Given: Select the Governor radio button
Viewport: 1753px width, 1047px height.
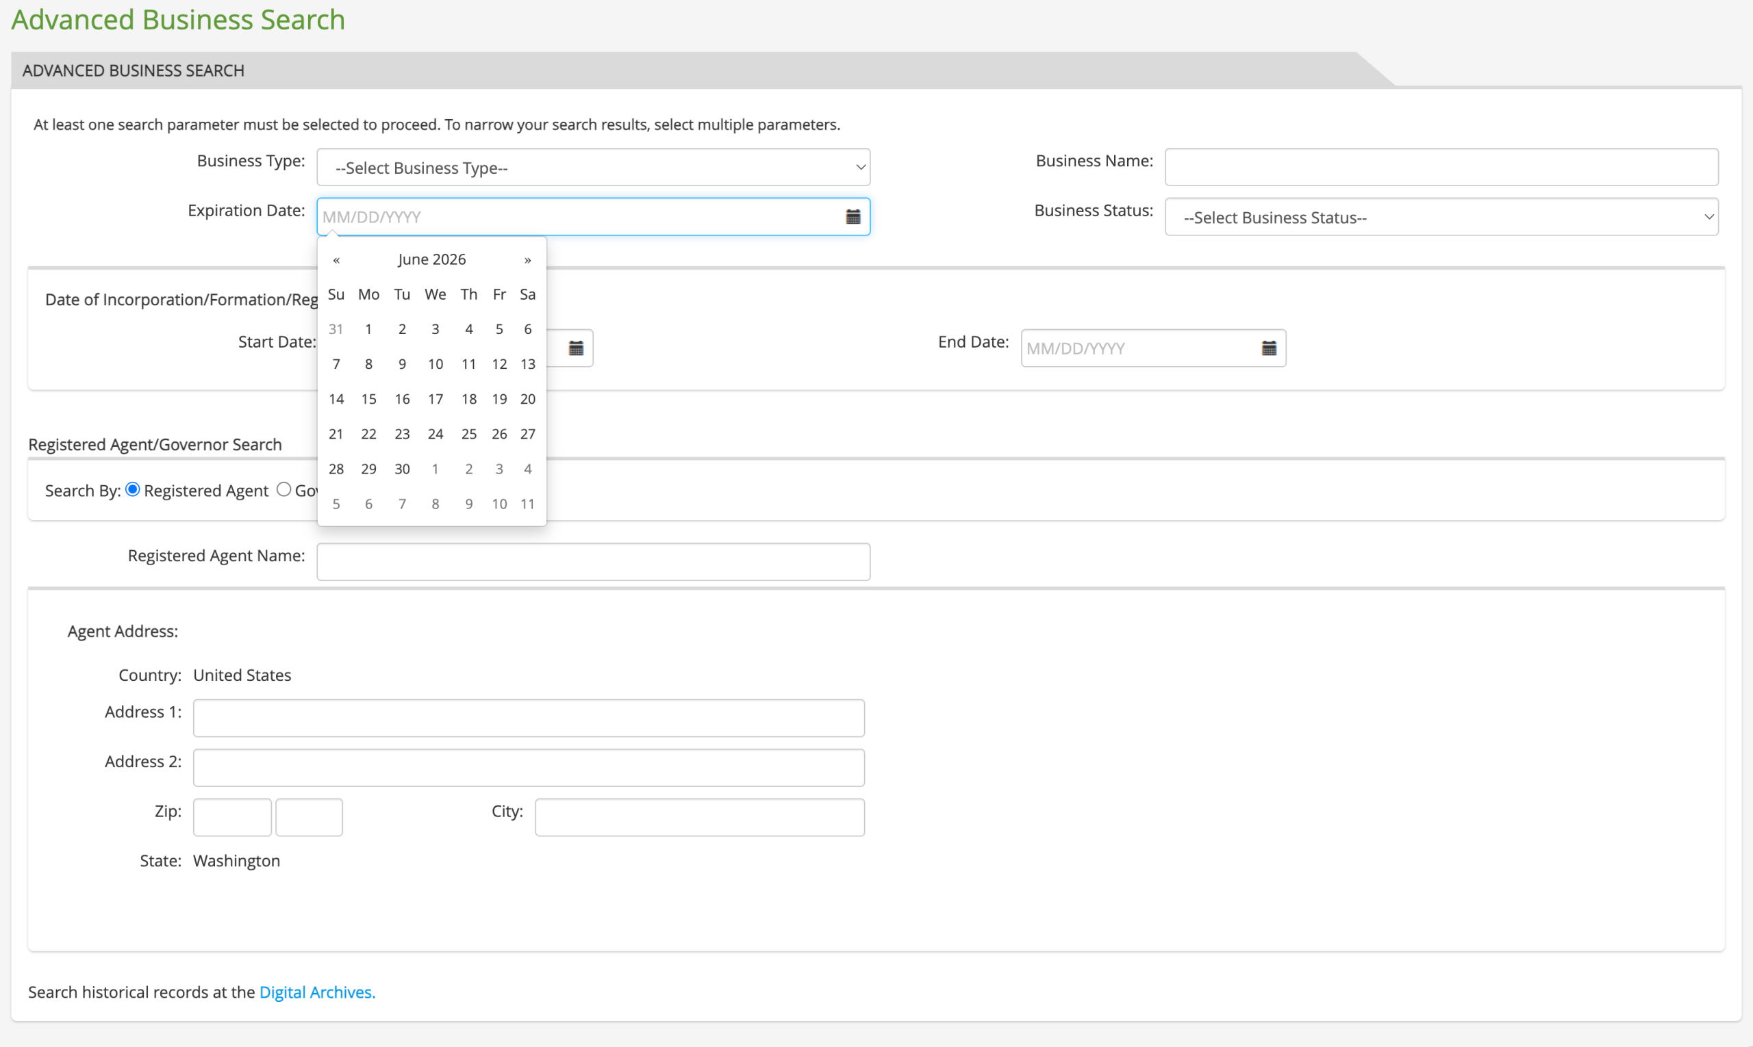Looking at the screenshot, I should [x=283, y=490].
